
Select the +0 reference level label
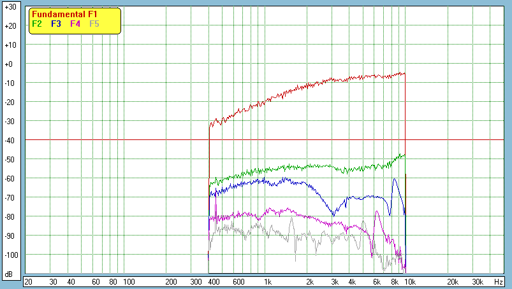coord(10,64)
